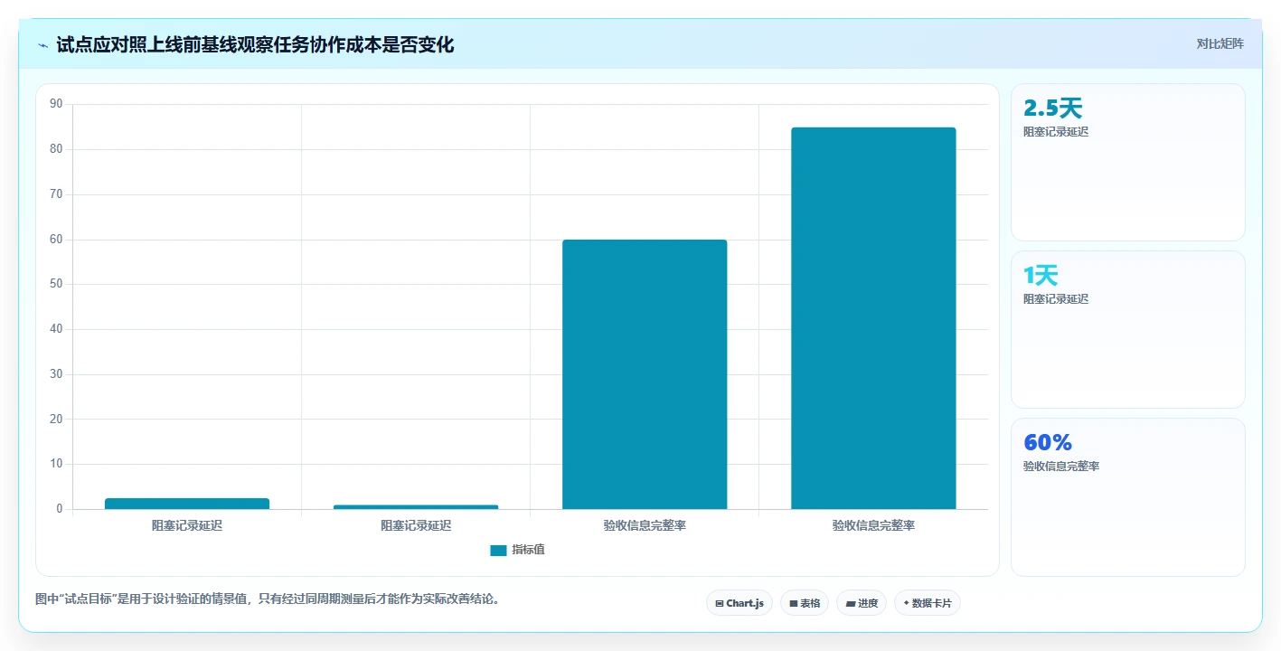Open the 对比矩阵 label in the header
Screen dimensions: 1281x651
pyautogui.click(x=1220, y=43)
